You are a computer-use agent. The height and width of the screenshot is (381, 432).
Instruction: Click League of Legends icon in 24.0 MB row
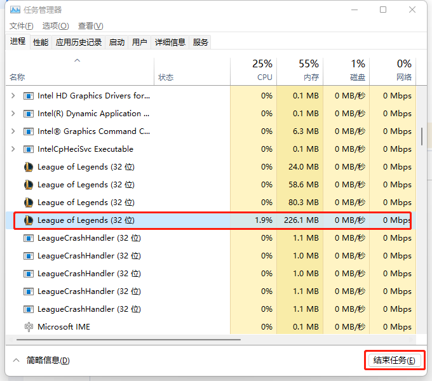(x=29, y=167)
